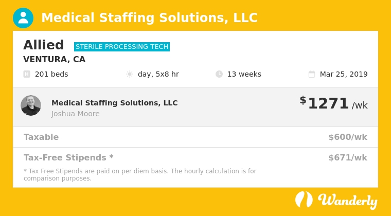This screenshot has width=391, height=216.
Task: Click the Wanderly leaf logo
Action: [304, 200]
